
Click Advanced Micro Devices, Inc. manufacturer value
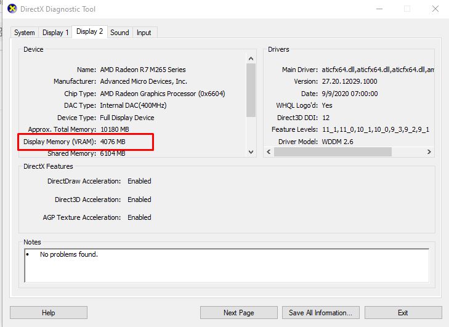(x=144, y=81)
